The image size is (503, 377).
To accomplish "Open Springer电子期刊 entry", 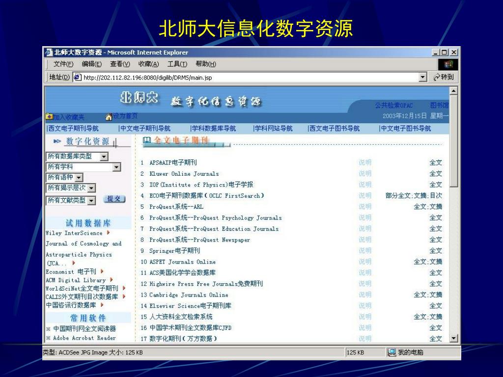I will tap(175, 251).
